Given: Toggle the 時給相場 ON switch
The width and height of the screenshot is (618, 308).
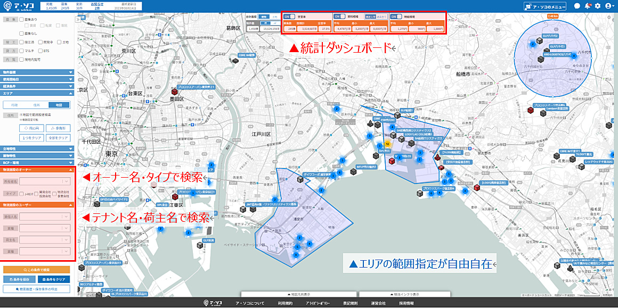Looking at the screenshot, I should 397,16.
